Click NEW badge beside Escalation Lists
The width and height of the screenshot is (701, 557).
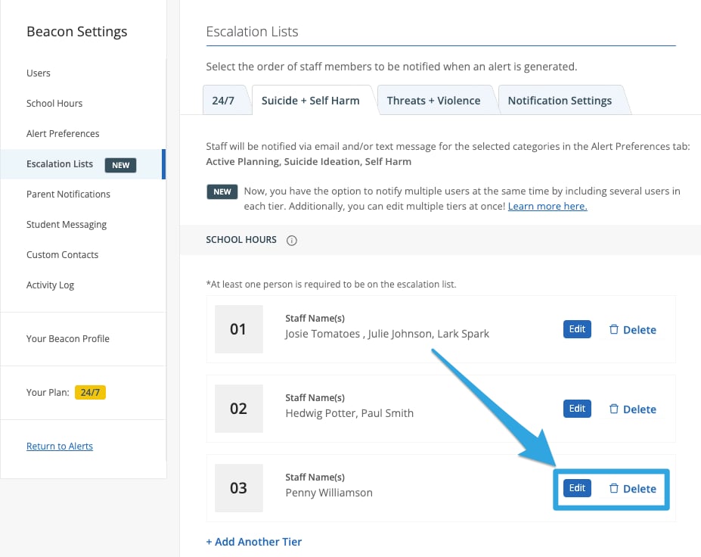point(121,165)
